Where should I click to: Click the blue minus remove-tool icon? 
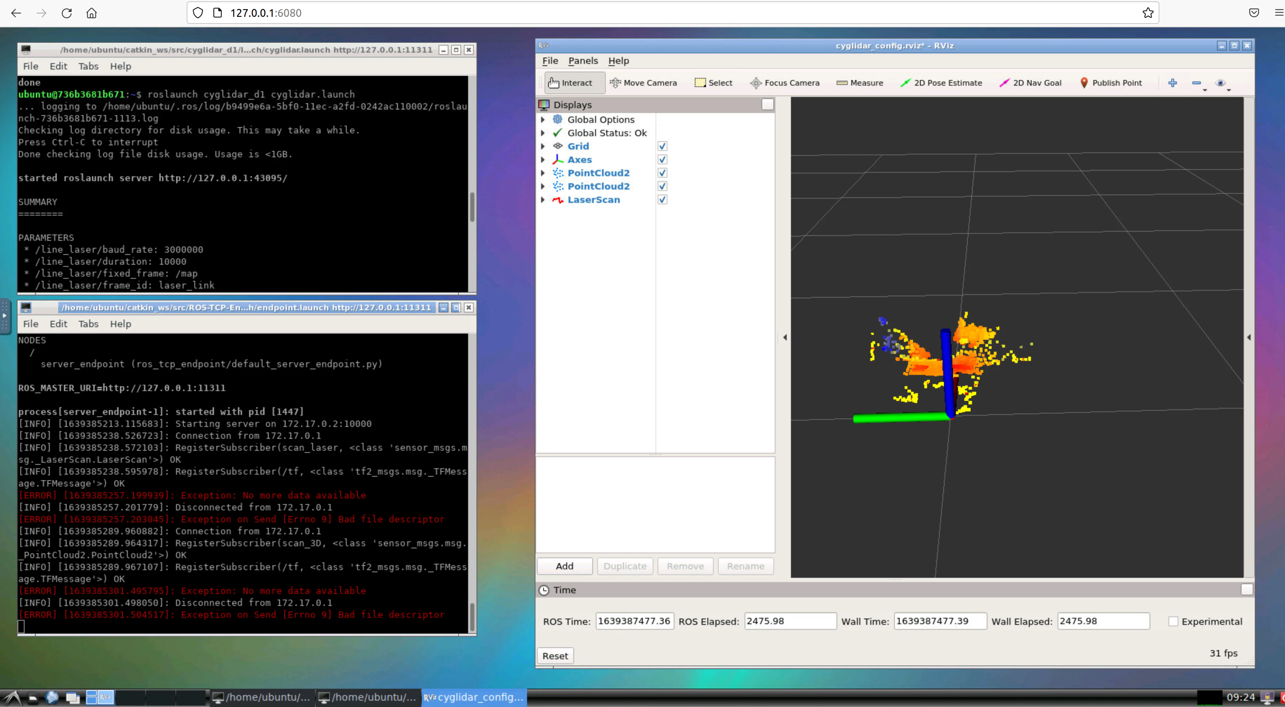[1196, 83]
